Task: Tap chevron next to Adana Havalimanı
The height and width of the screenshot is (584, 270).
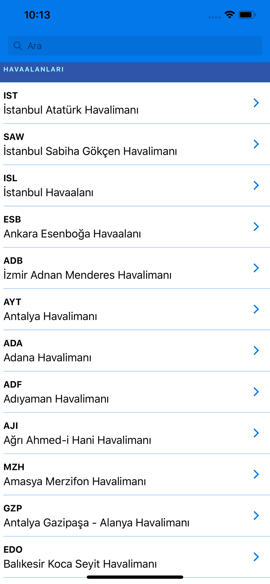Action: click(256, 350)
